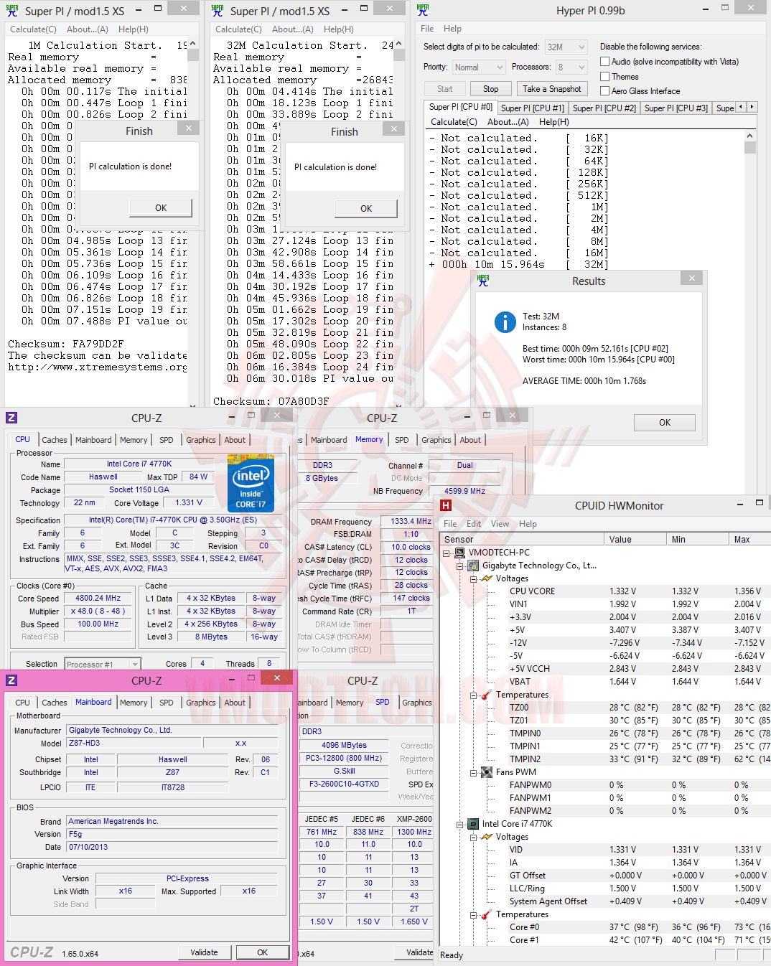Screen dimensions: 771x966
Task: Collapse the Voltages node under Intel Core i7
Action: point(473,838)
